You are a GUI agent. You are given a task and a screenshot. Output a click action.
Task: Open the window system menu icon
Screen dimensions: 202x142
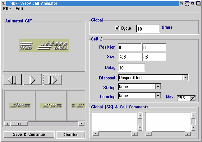coord(3,3)
